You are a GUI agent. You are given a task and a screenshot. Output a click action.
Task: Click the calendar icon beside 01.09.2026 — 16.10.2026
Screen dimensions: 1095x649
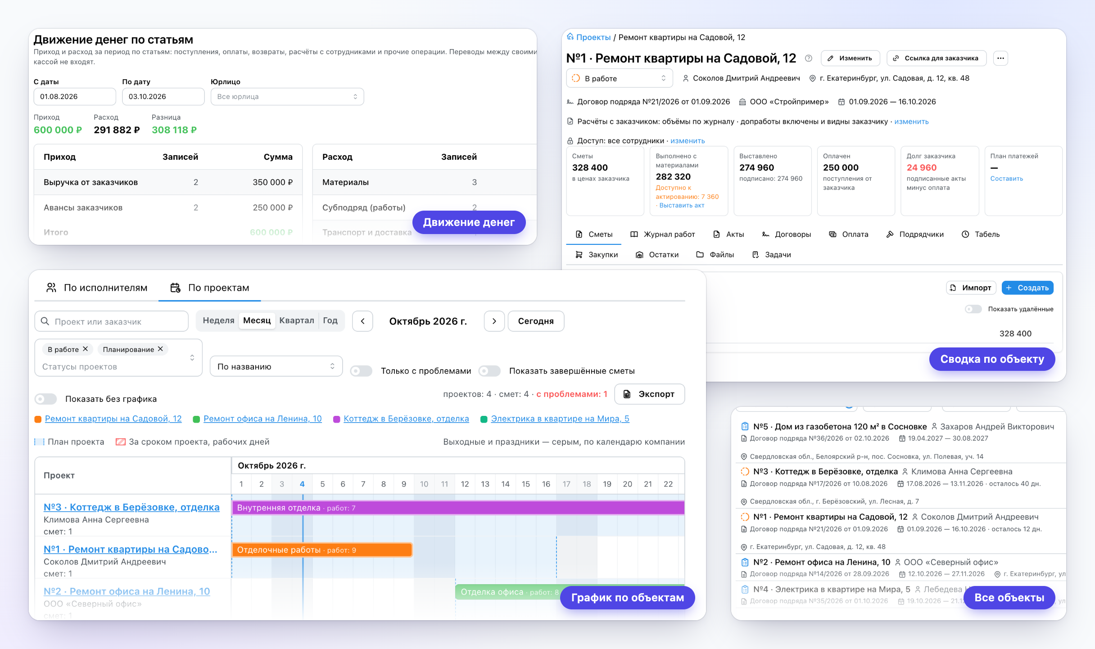(841, 102)
